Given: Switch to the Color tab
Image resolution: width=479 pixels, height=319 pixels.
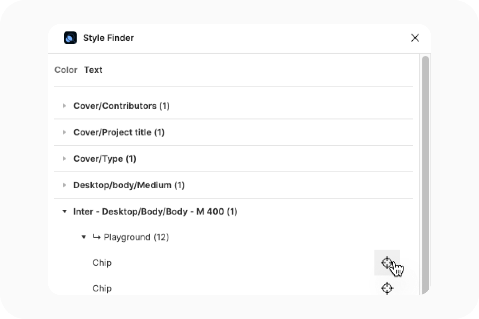Looking at the screenshot, I should [66, 70].
